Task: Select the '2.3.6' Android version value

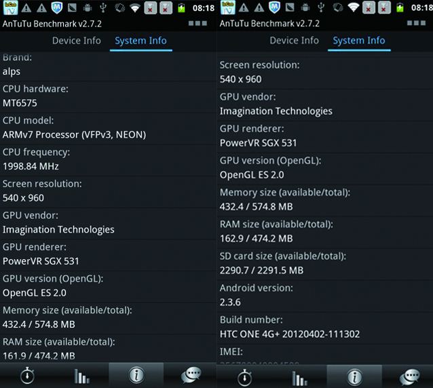Action: click(x=230, y=302)
